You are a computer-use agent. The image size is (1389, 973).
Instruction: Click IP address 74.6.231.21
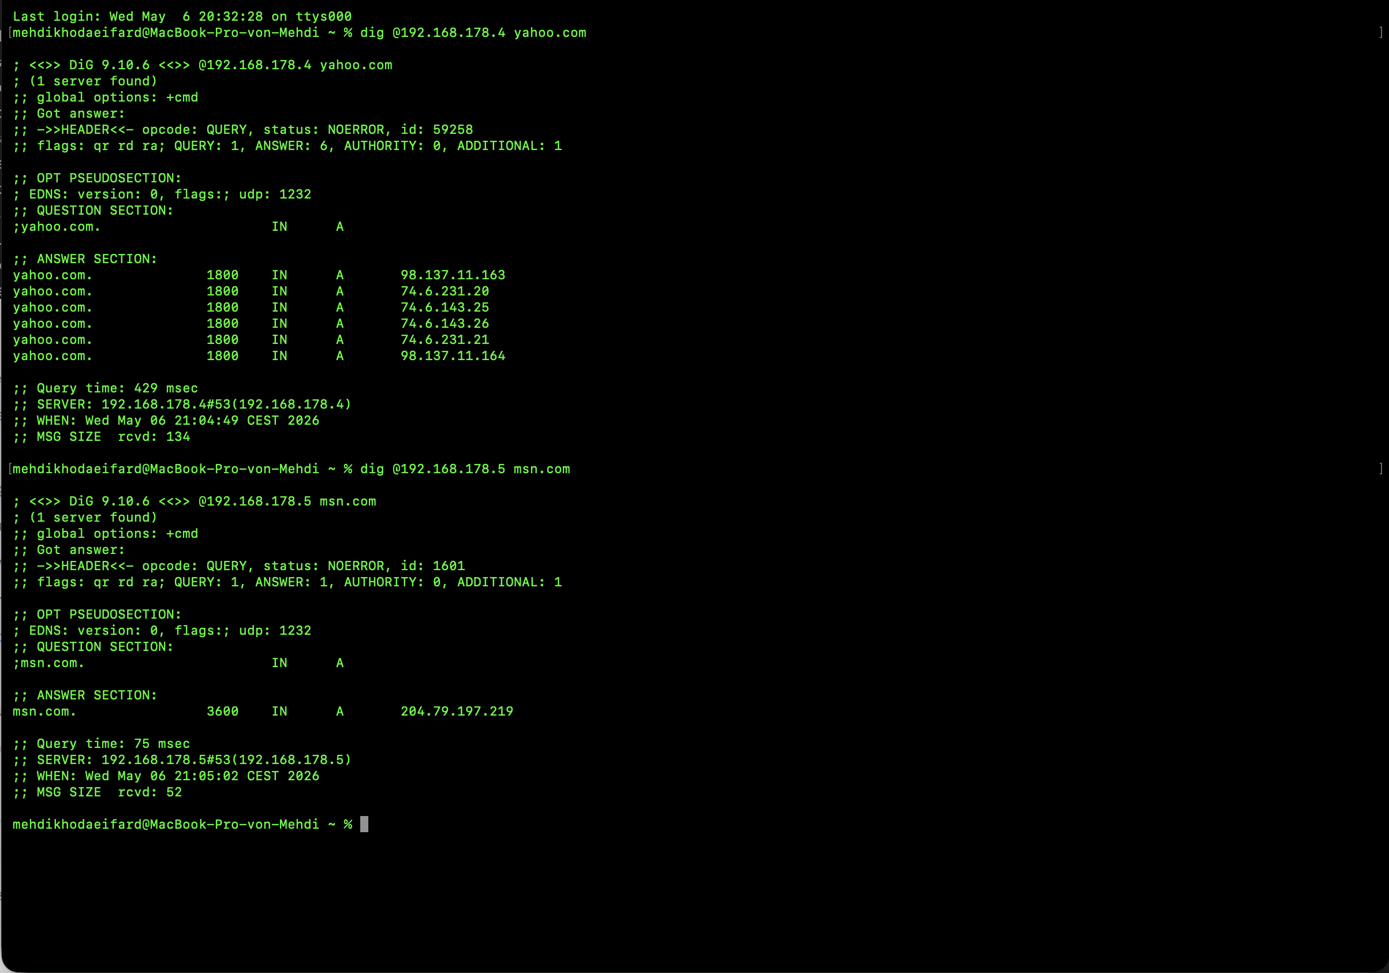coord(445,340)
